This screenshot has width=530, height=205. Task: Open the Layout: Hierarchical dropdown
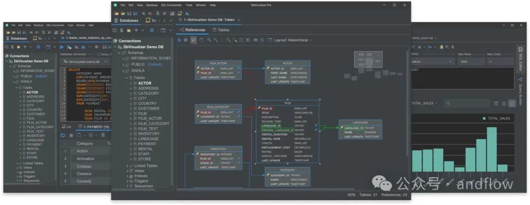pyautogui.click(x=292, y=40)
